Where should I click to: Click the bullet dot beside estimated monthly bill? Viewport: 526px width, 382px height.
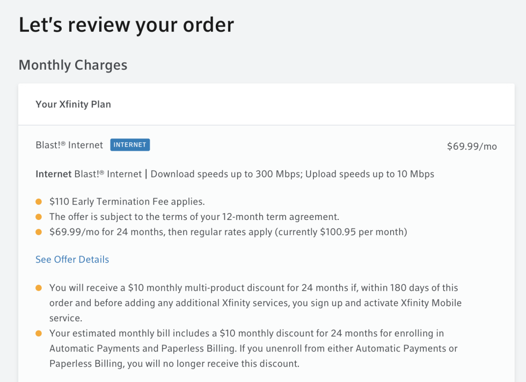pyautogui.click(x=39, y=333)
